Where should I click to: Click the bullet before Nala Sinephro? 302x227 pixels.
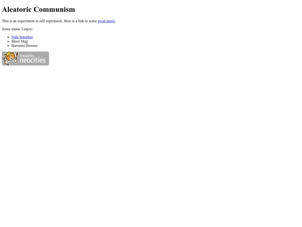click(x=8, y=37)
